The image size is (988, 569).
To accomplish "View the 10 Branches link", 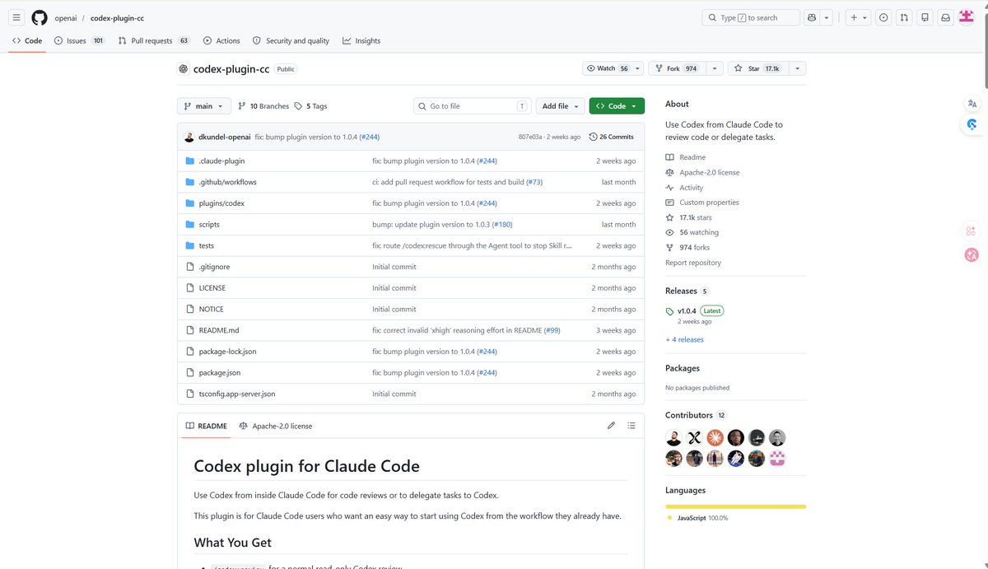I will click(263, 106).
